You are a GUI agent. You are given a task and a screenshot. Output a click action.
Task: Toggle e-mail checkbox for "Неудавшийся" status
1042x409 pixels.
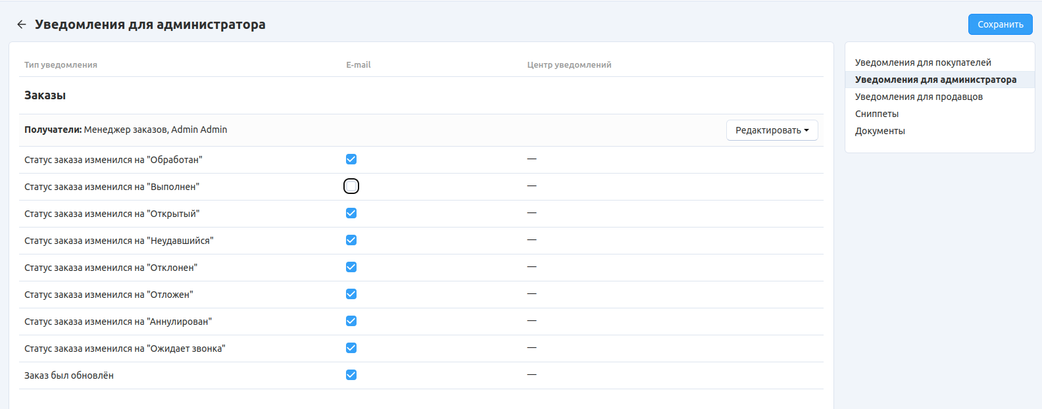351,240
